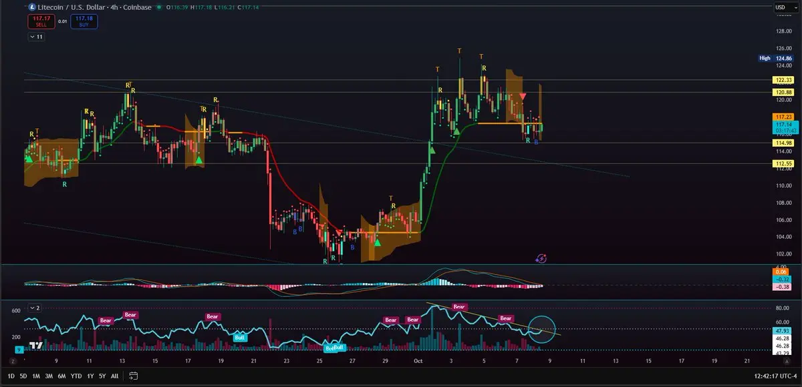Open the Litecoin / U.S. Dollar symbol title
The image size is (802, 387).
click(72, 7)
